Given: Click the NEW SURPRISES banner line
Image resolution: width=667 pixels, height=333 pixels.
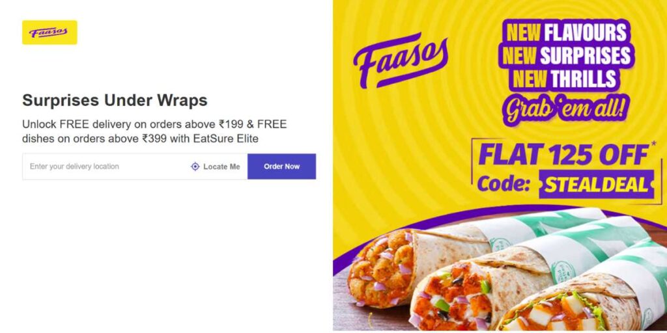Looking at the screenshot, I should coord(567,56).
